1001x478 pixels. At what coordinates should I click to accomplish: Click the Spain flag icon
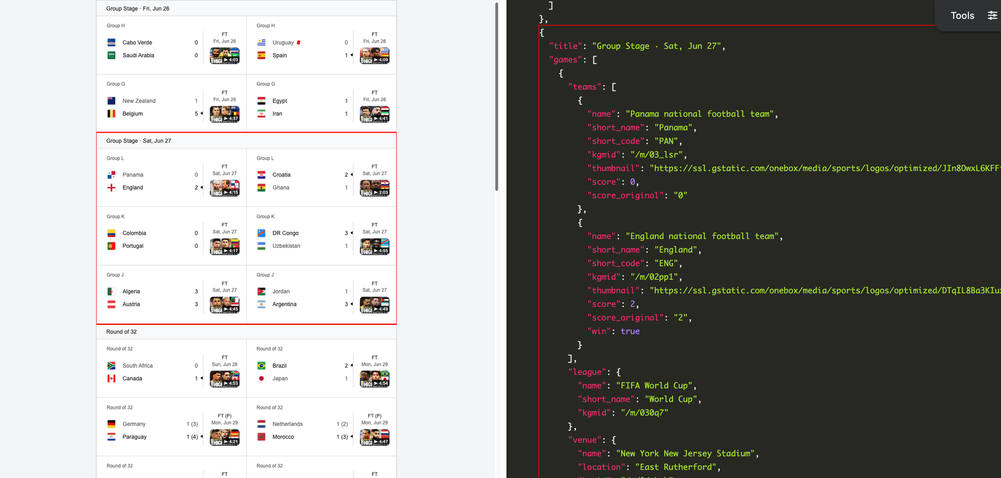point(261,56)
